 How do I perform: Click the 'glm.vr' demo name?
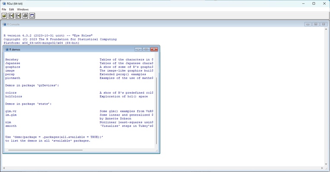(x=11, y=111)
